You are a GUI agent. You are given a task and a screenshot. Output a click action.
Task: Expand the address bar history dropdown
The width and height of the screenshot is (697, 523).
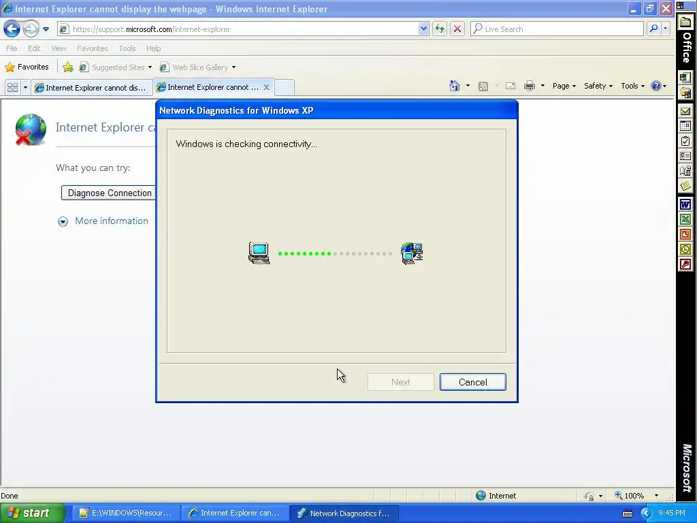point(423,29)
